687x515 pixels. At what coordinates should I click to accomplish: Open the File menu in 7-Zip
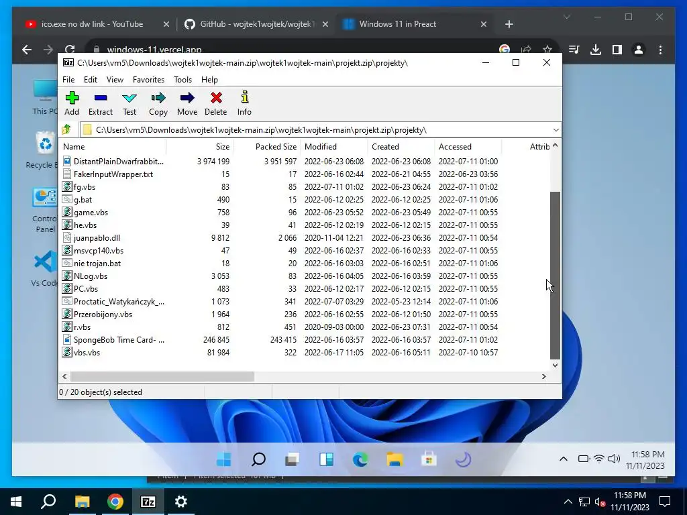click(x=68, y=80)
